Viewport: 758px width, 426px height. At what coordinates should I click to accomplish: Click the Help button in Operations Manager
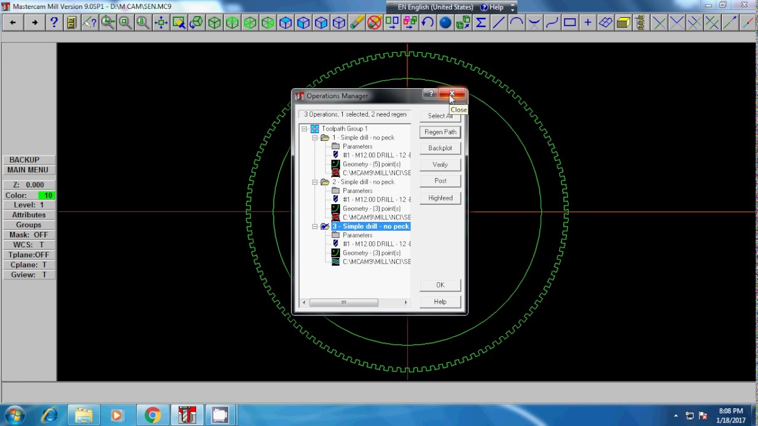(x=440, y=302)
